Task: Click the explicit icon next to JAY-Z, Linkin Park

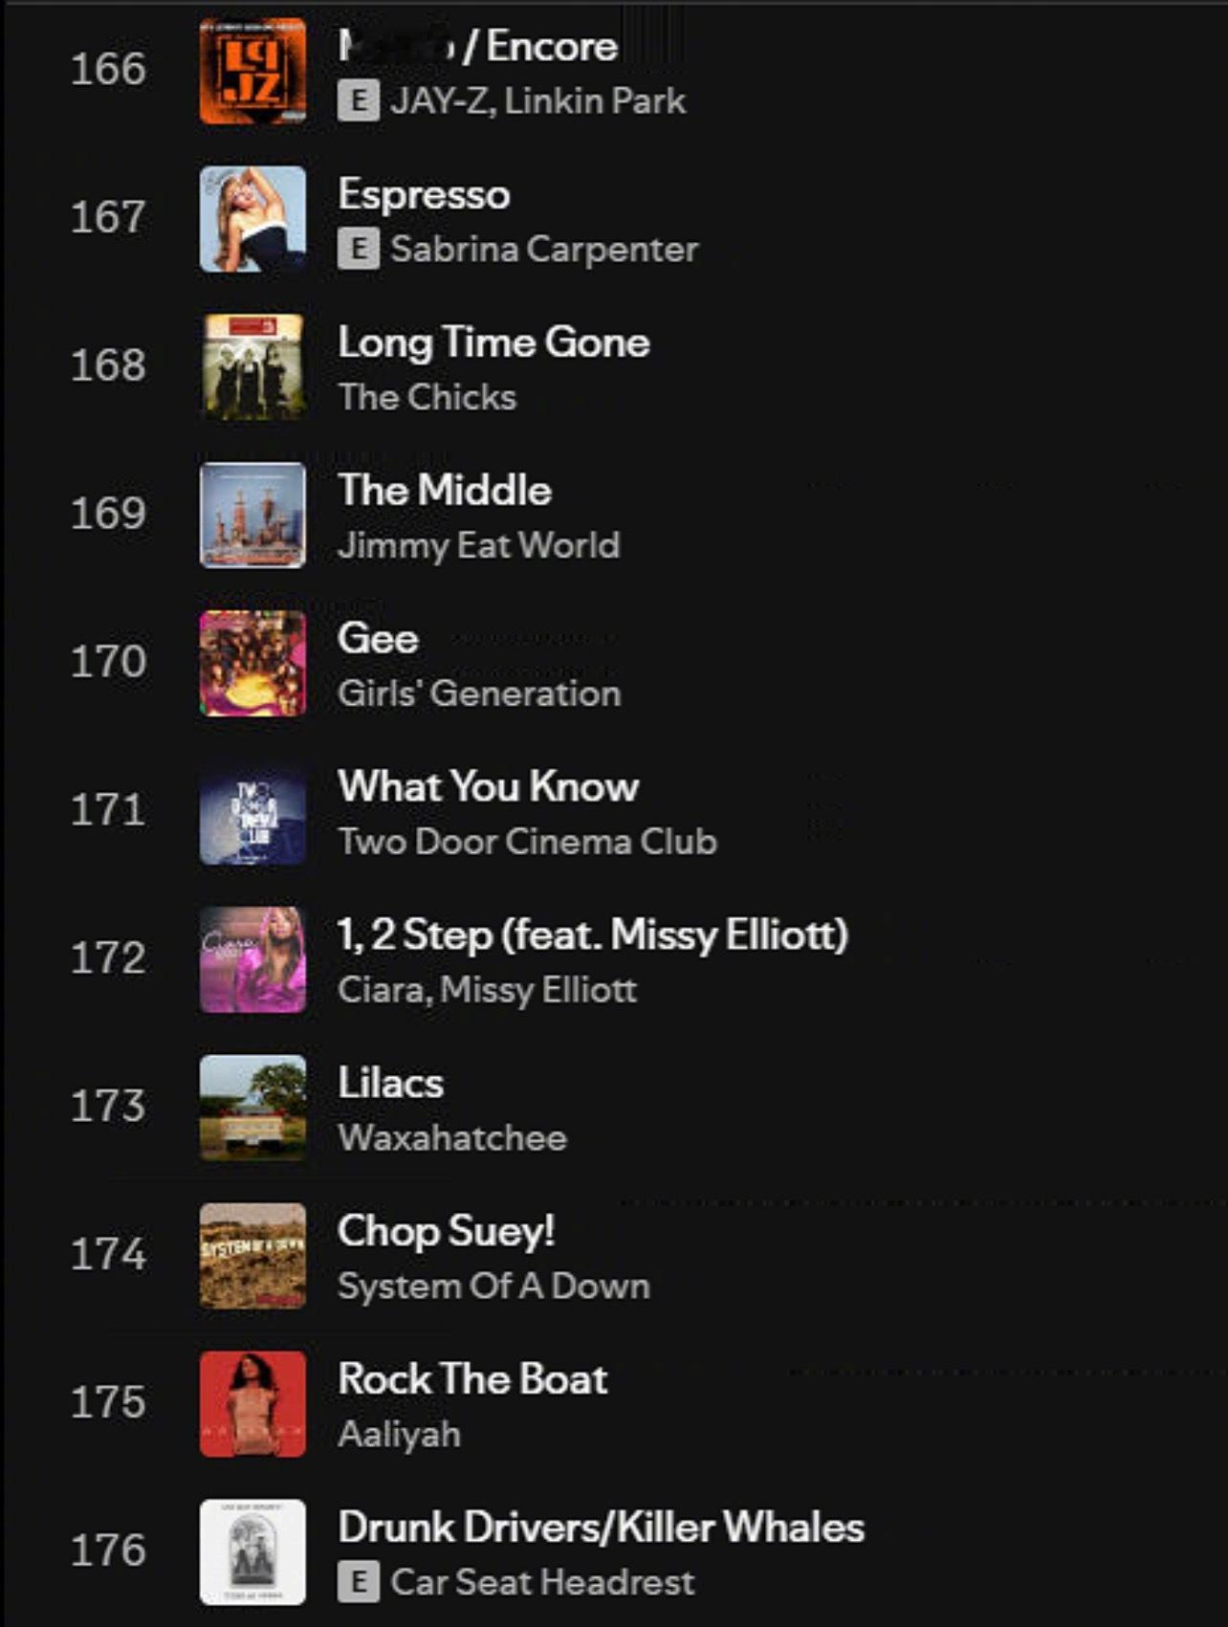Action: 359,101
